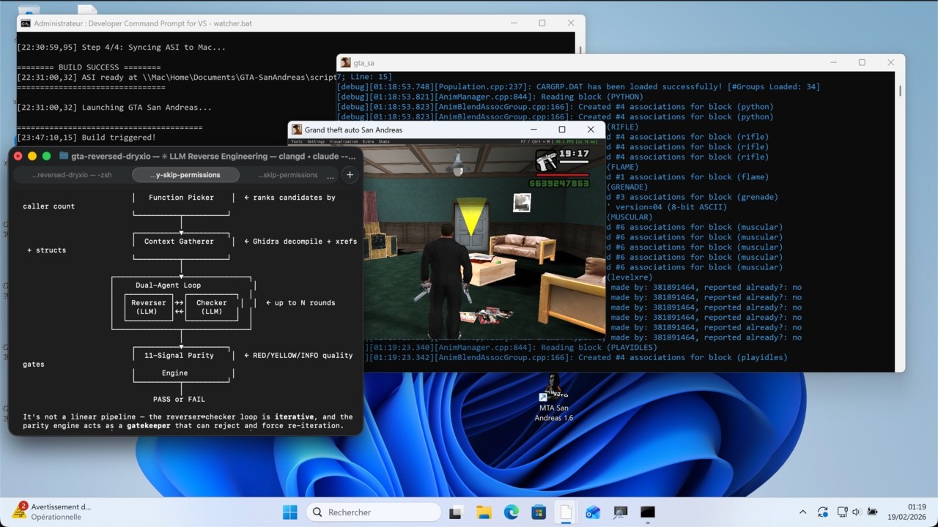Viewport: 938px width, 527px height.
Task: Close the terminal with the red button
Action: pos(18,156)
